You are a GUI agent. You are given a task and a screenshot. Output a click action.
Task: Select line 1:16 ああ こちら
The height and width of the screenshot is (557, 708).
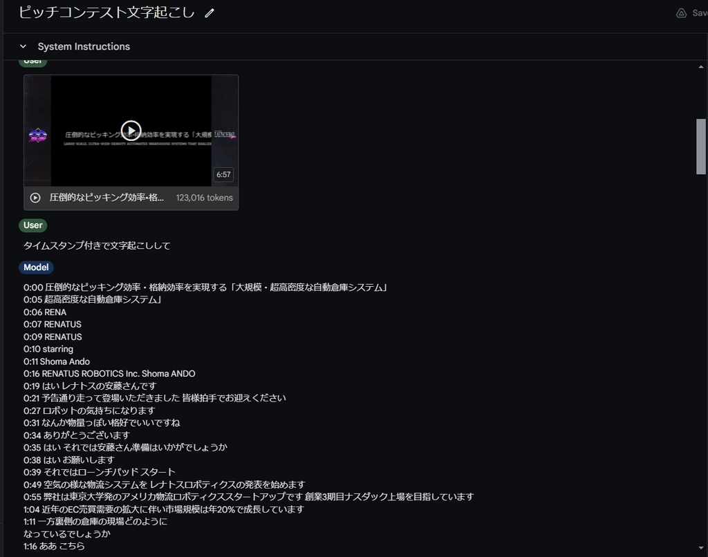tap(54, 546)
